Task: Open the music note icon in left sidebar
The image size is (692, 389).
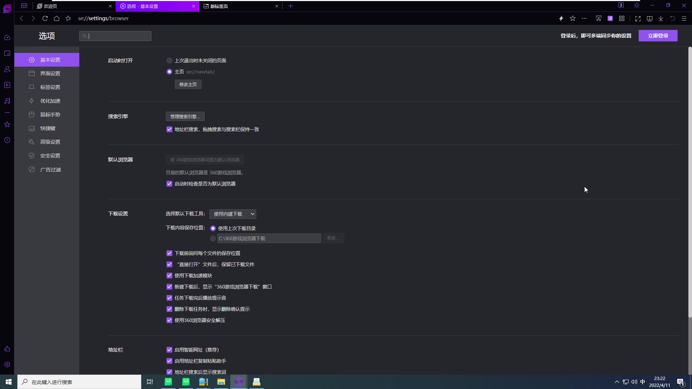Action: [x=7, y=101]
